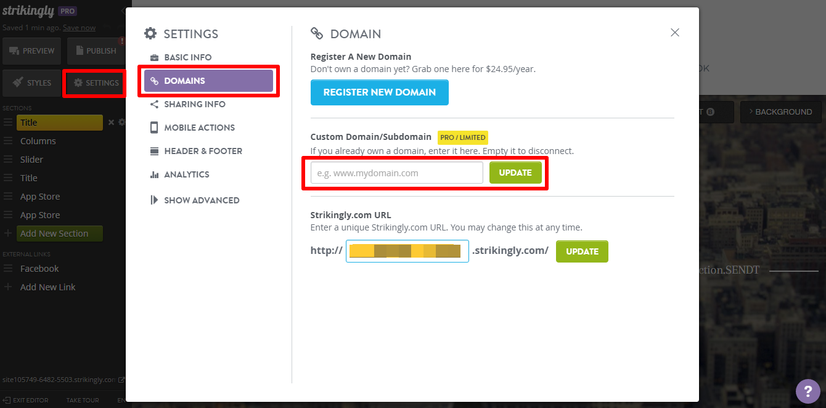The width and height of the screenshot is (826, 408).
Task: Open the purple help question mark button
Action: 808,391
